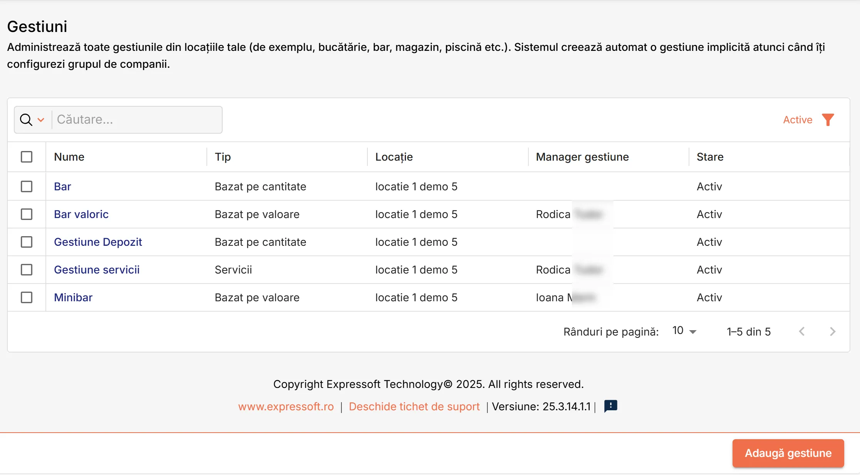Focus the Căutare search field
Image resolution: width=860 pixels, height=475 pixels.
(x=137, y=120)
